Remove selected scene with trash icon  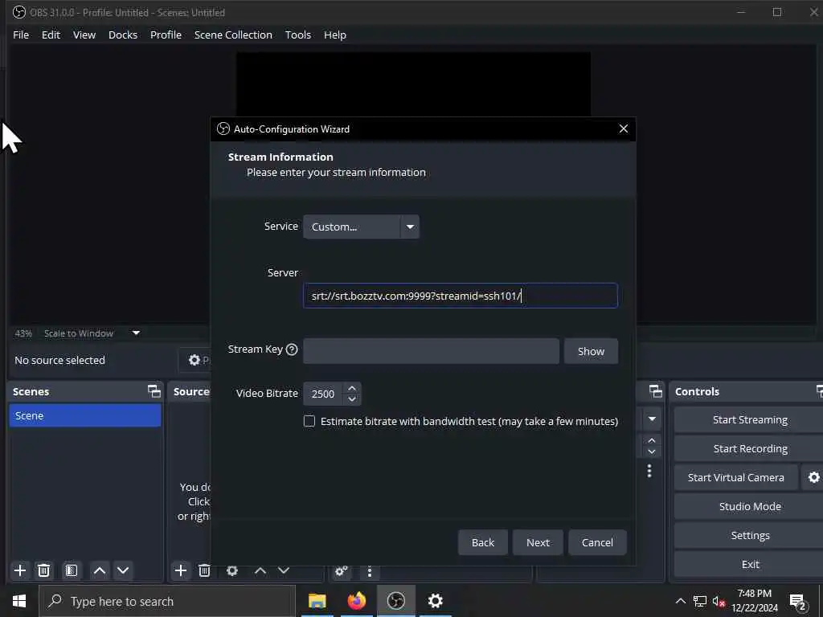click(44, 570)
